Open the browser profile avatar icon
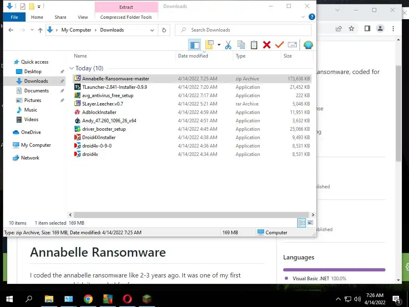 380,28
